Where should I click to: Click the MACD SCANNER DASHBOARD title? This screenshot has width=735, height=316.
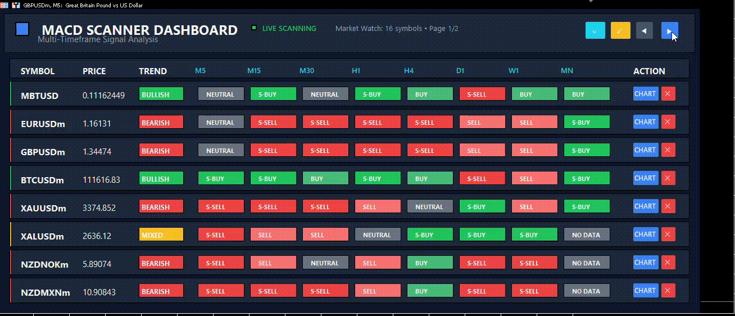point(140,30)
